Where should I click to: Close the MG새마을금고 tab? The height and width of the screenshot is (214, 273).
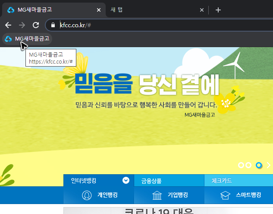click(99, 10)
